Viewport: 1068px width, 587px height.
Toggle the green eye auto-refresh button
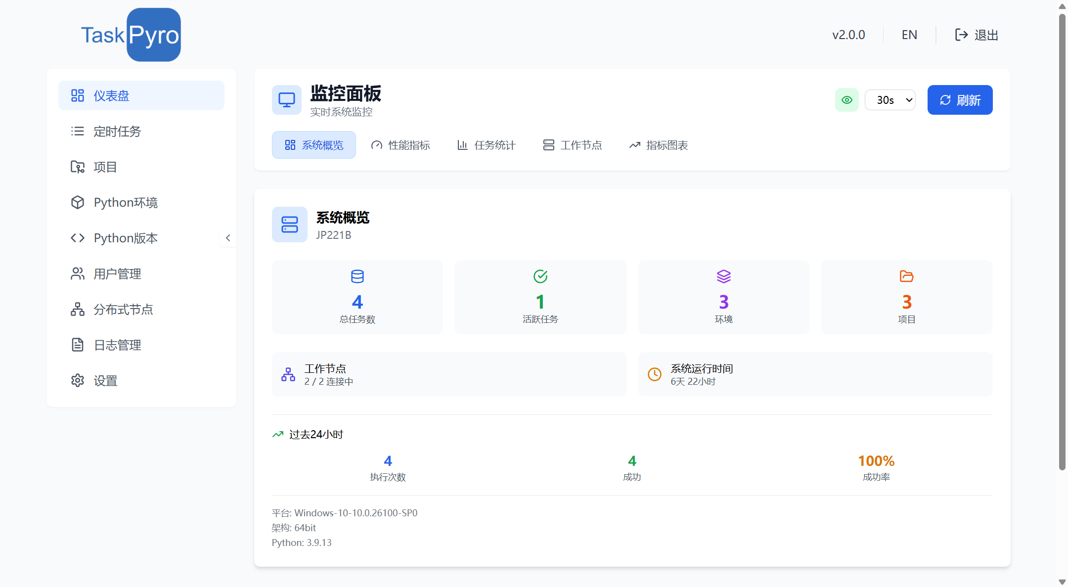pos(846,100)
